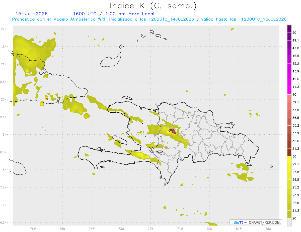Viewport: 301px width, 232px height.
Task: Click the colorbar value "42.6"
Action: [x=296, y=79]
